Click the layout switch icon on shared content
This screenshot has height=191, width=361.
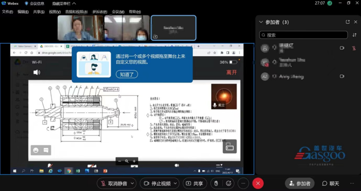coord(229,147)
